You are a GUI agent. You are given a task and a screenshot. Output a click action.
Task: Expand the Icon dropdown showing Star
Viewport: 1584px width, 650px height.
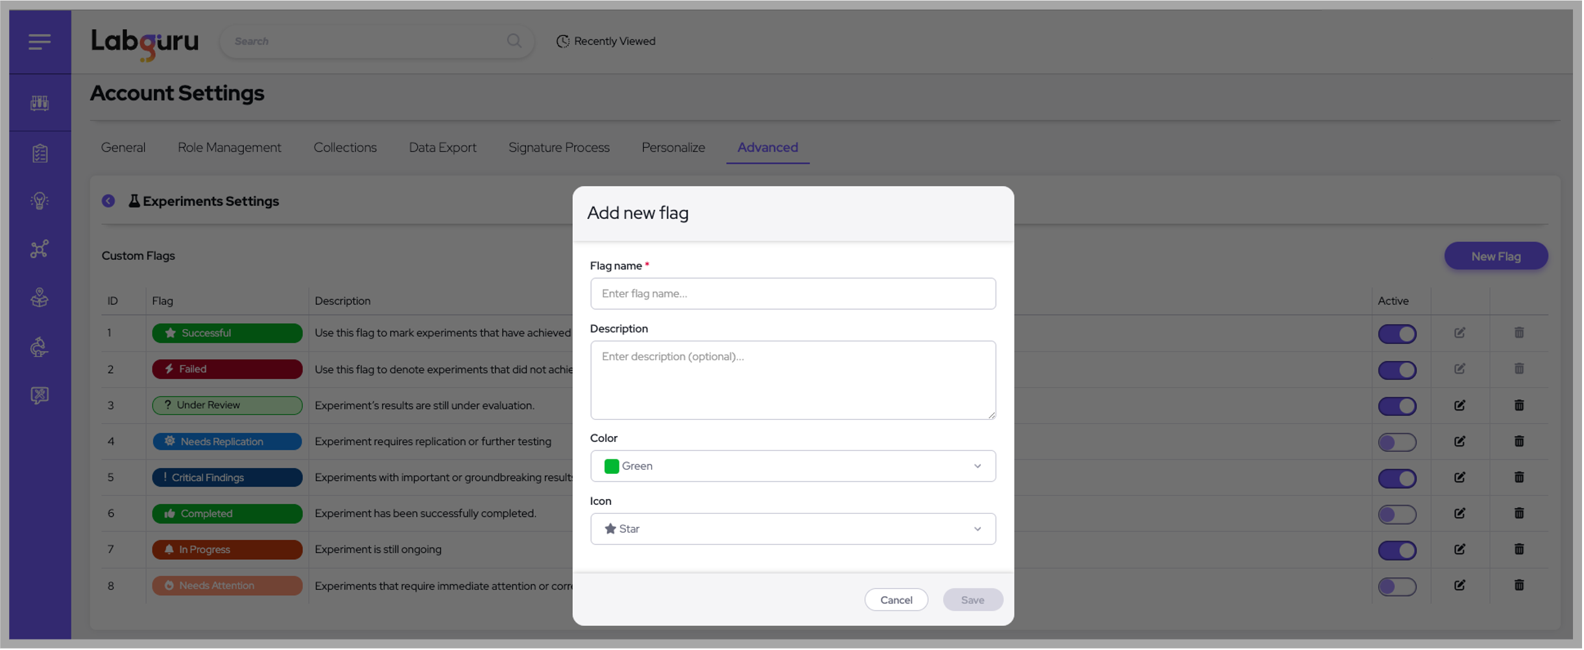(792, 529)
